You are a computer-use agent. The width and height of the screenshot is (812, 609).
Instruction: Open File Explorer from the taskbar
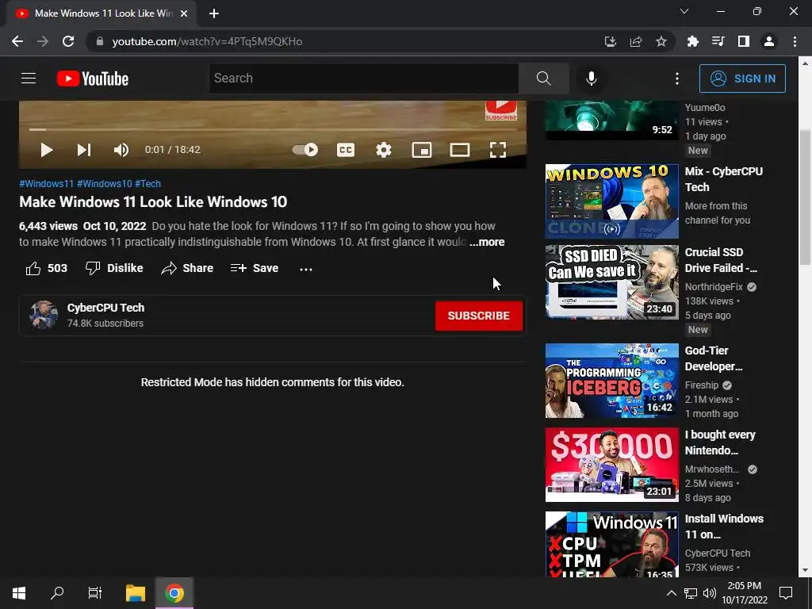tap(136, 593)
